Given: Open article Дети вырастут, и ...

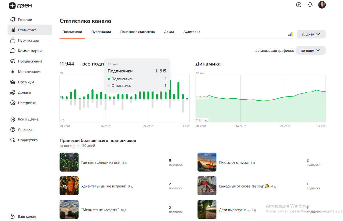Looking at the screenshot, I should point(235,210).
